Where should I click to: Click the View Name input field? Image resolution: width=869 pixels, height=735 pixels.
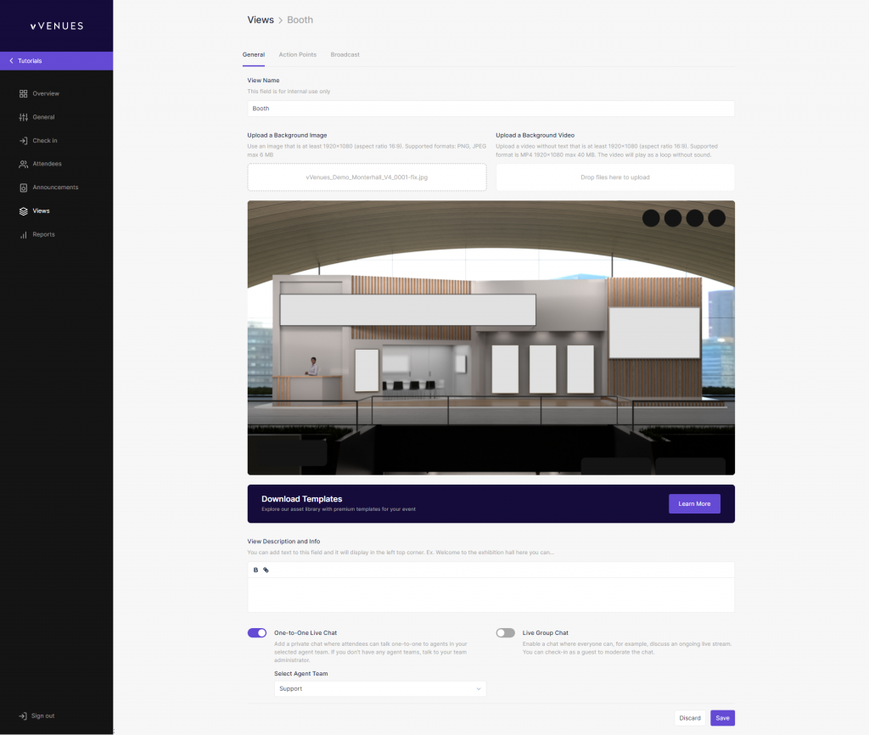pyautogui.click(x=491, y=109)
